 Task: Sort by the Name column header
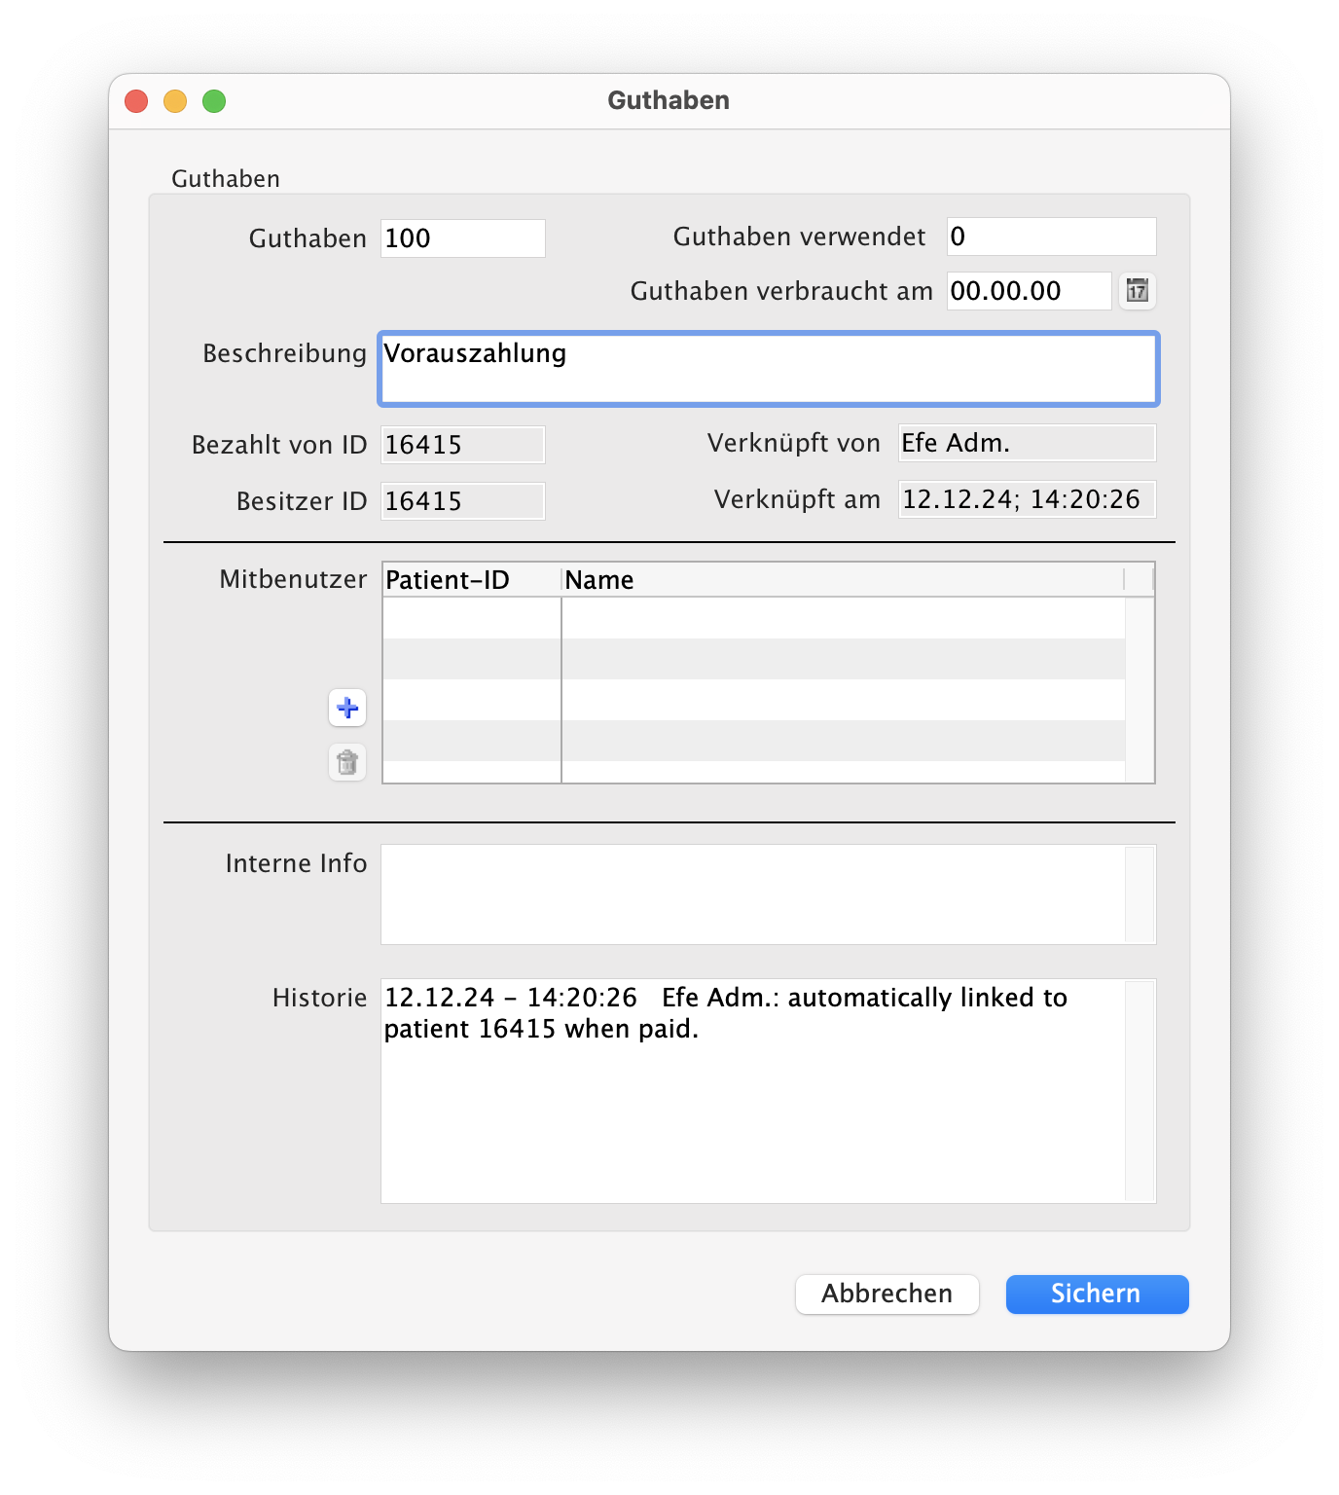click(x=842, y=580)
